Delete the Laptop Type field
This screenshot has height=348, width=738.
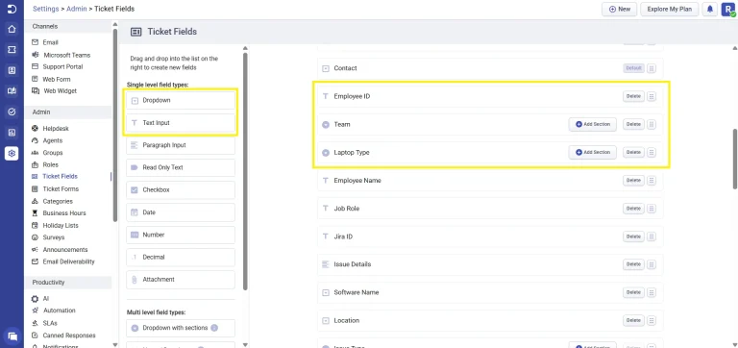(x=633, y=153)
